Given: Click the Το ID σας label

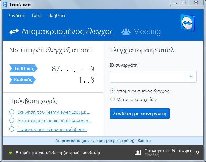Looking at the screenshot, I should click(23, 68).
